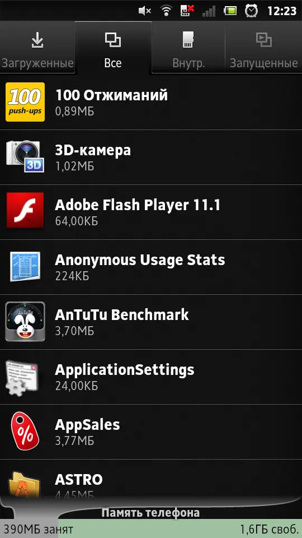This screenshot has height=538, width=302.
Task: Tap the 3D-камера camera icon
Action: coord(25,157)
